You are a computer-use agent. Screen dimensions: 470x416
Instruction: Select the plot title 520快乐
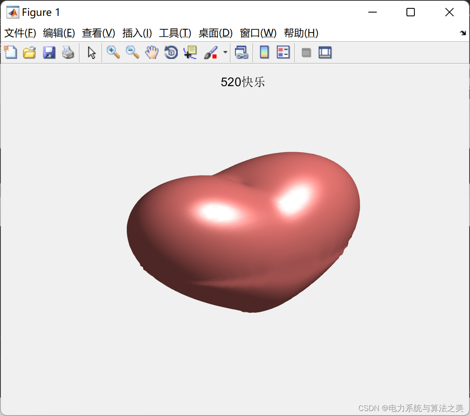[243, 82]
